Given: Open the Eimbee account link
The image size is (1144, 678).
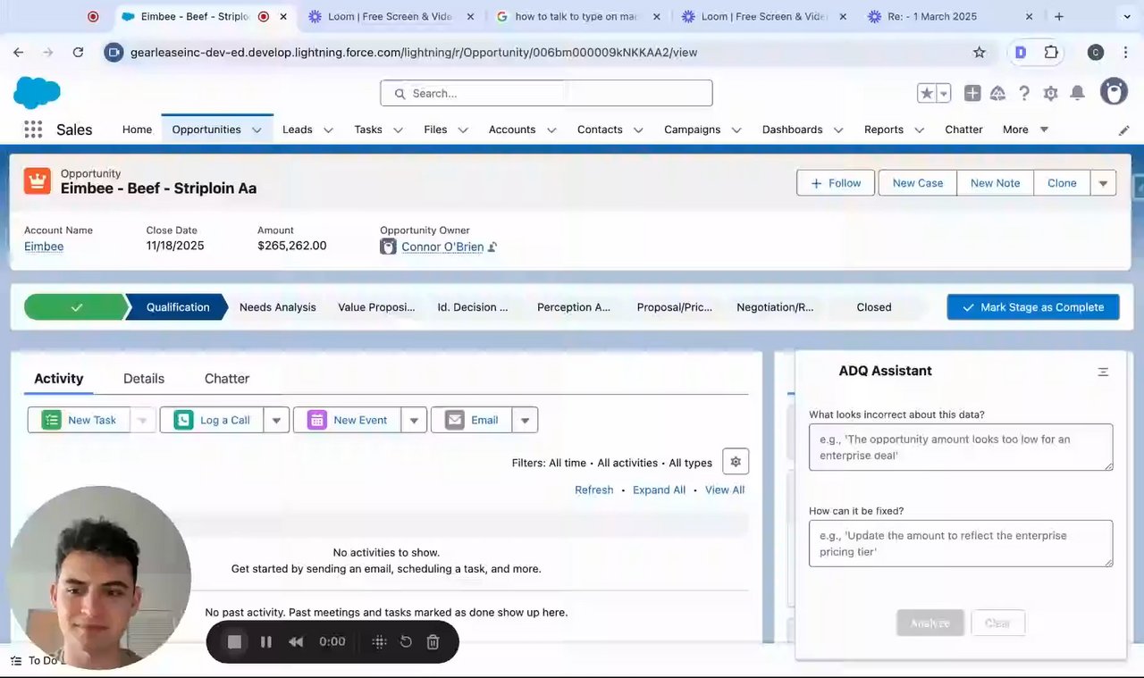Looking at the screenshot, I should (44, 247).
